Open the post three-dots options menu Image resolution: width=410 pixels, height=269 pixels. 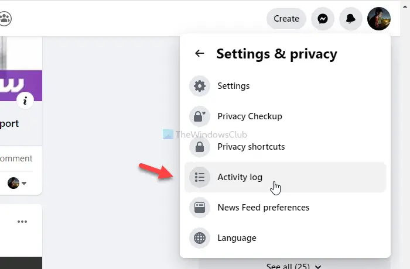[x=22, y=222]
